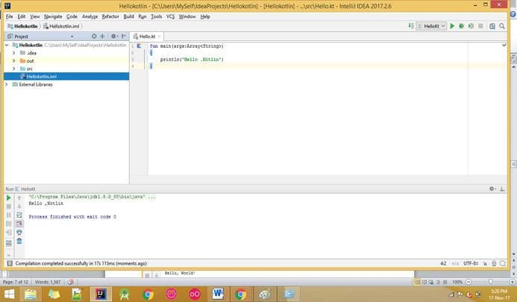Click Word 100% zoom level
The width and height of the screenshot is (517, 302).
(457, 282)
